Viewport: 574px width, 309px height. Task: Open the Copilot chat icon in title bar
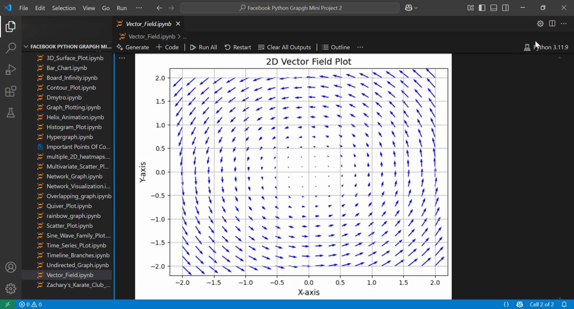click(409, 8)
